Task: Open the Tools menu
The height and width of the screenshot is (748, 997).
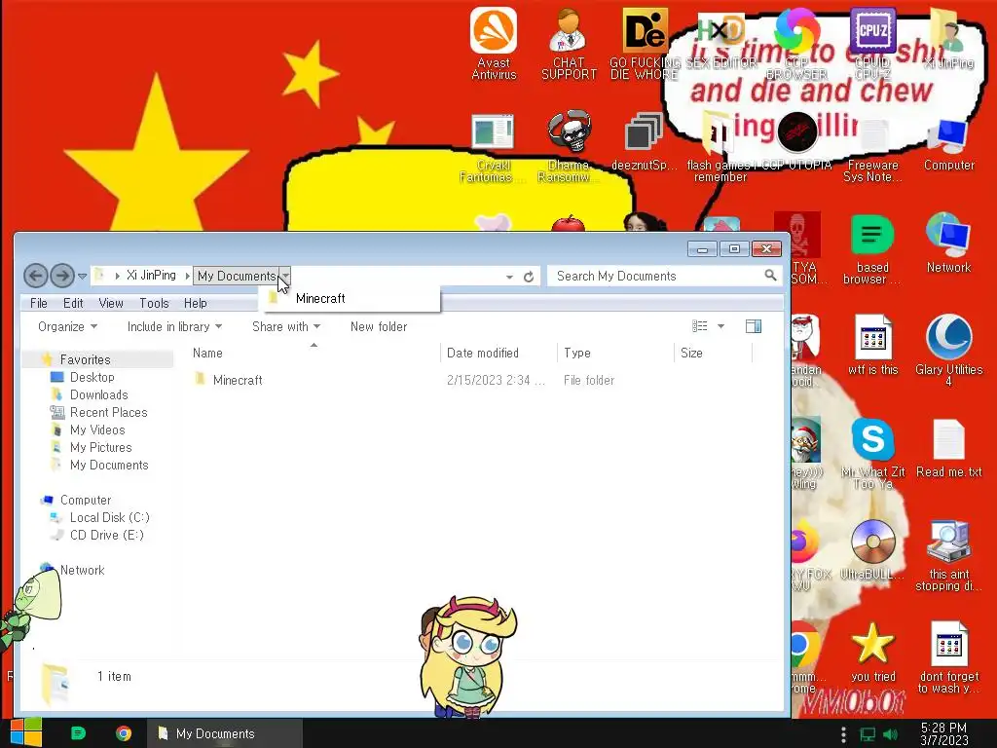Action: point(154,304)
